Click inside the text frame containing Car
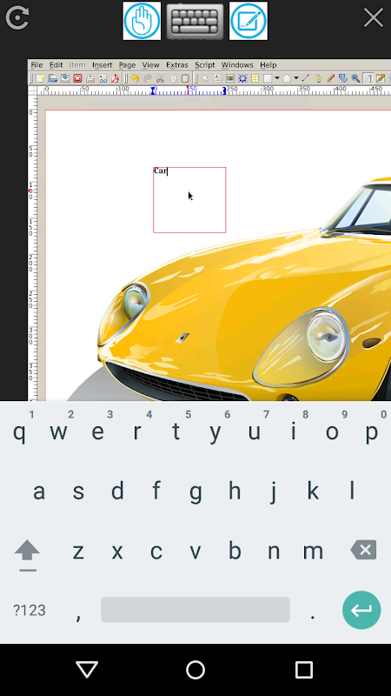 click(x=189, y=200)
